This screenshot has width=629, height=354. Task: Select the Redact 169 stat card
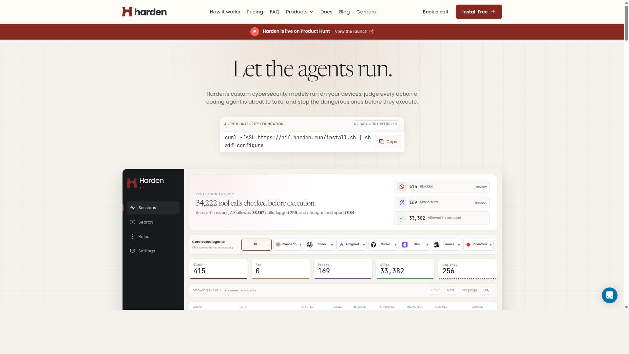click(x=343, y=269)
